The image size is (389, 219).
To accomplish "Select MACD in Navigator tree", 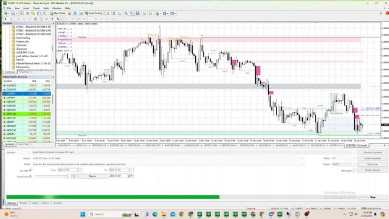I will tap(19, 60).
